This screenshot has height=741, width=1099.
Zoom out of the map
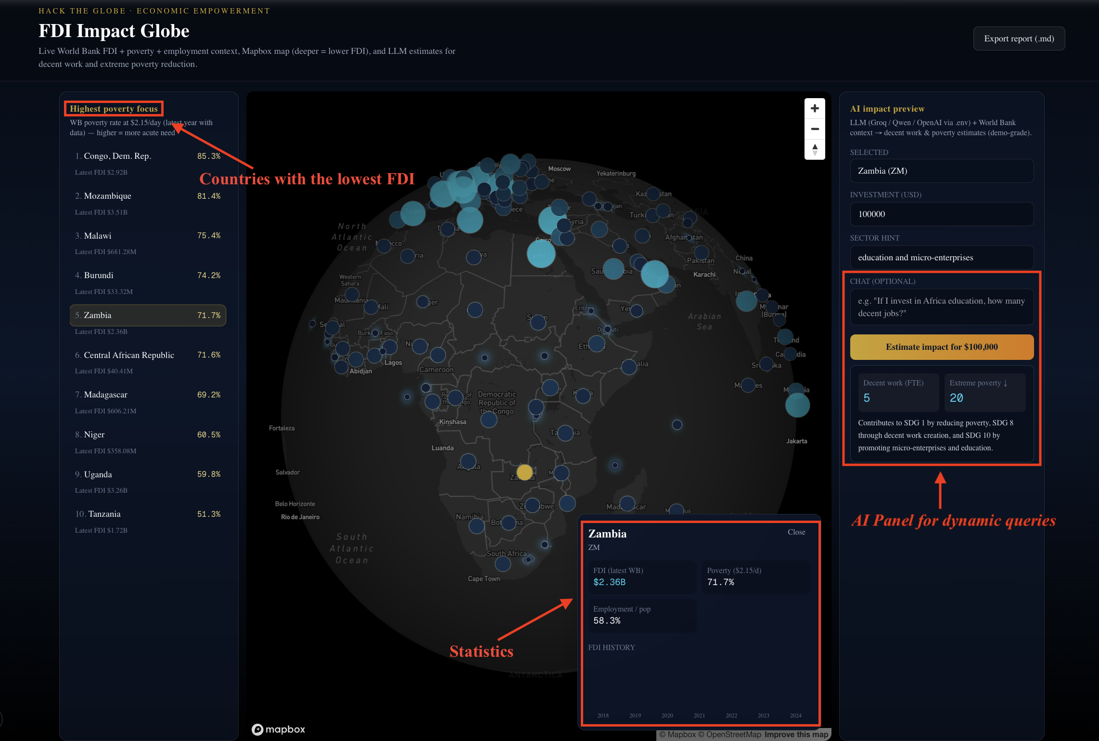(x=815, y=129)
